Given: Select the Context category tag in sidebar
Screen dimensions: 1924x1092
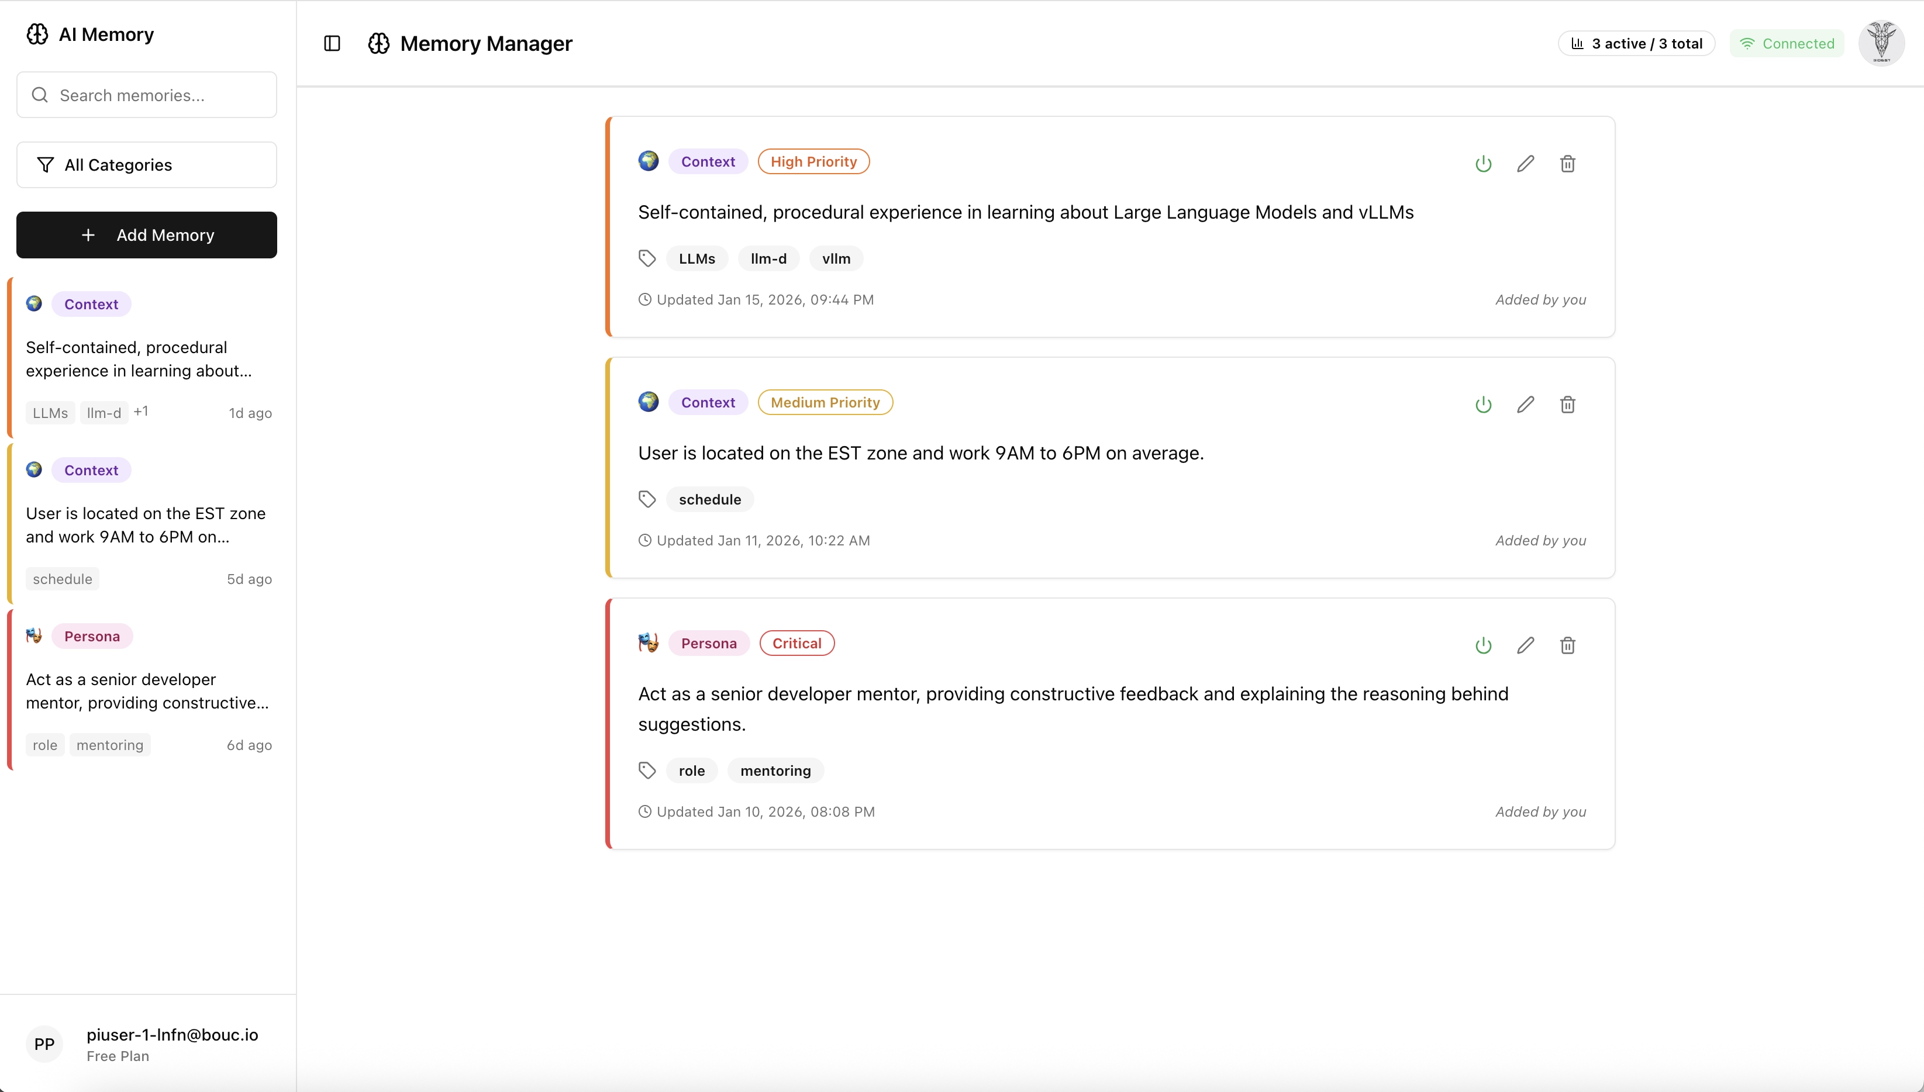Looking at the screenshot, I should point(91,304).
